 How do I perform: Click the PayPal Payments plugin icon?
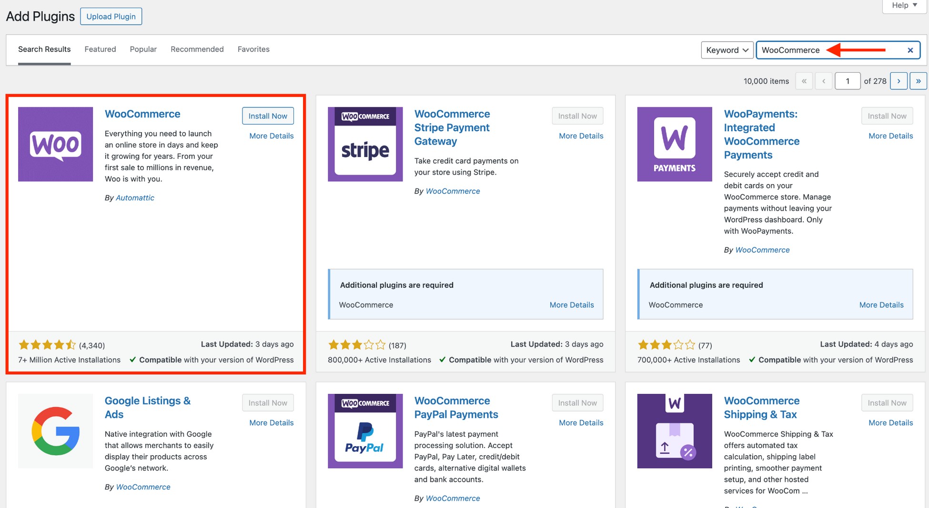coord(365,431)
